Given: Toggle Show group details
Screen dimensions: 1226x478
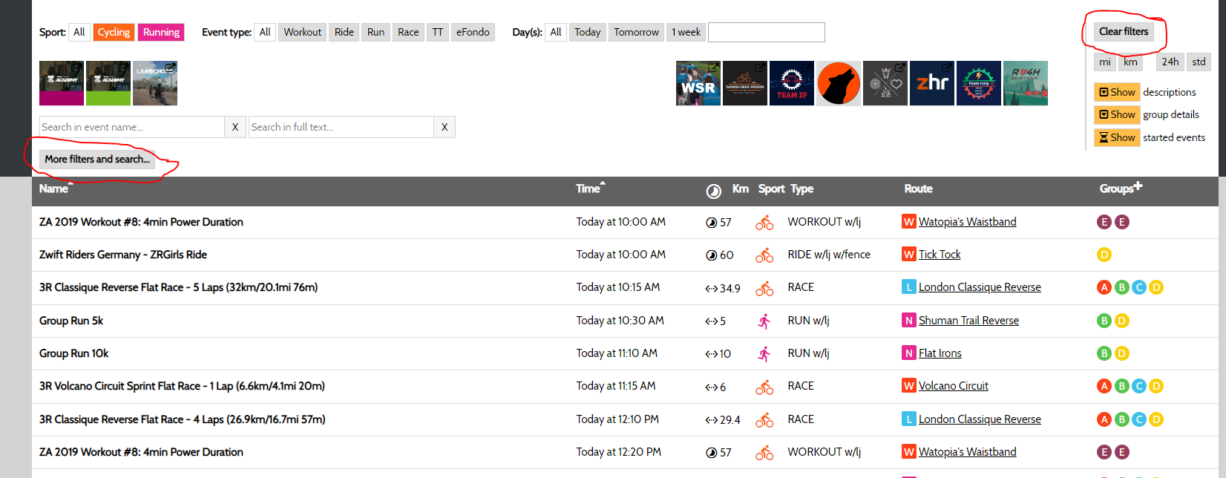Looking at the screenshot, I should point(1117,114).
